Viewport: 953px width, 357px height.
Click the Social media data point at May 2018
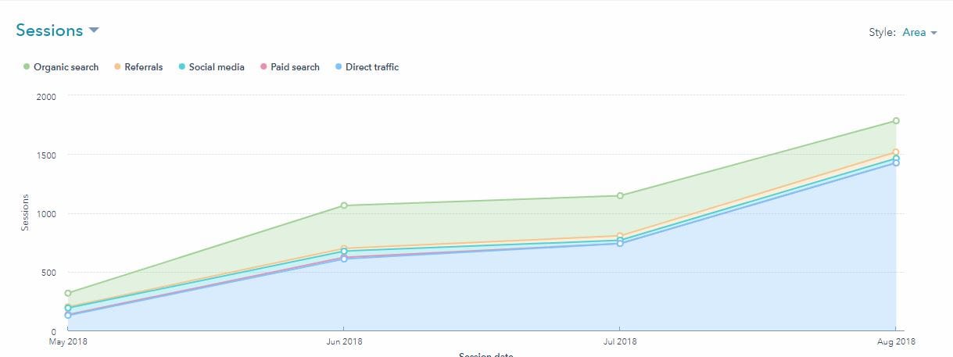[68, 309]
